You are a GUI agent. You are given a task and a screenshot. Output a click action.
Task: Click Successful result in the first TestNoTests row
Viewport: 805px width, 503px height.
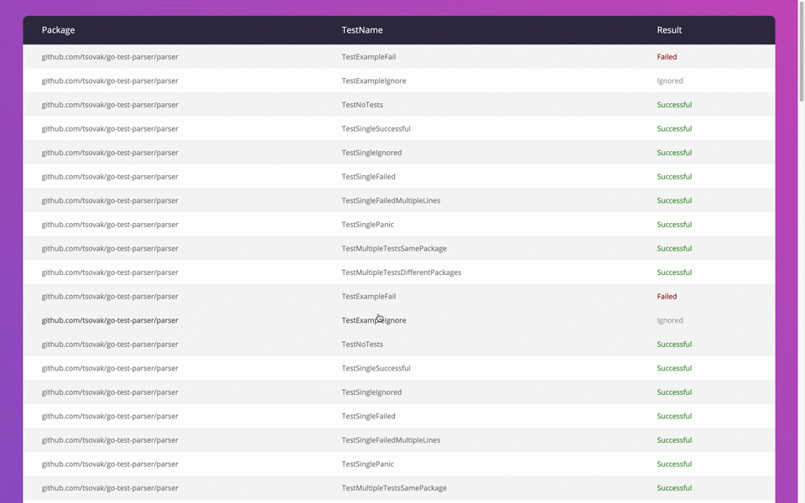(x=674, y=105)
